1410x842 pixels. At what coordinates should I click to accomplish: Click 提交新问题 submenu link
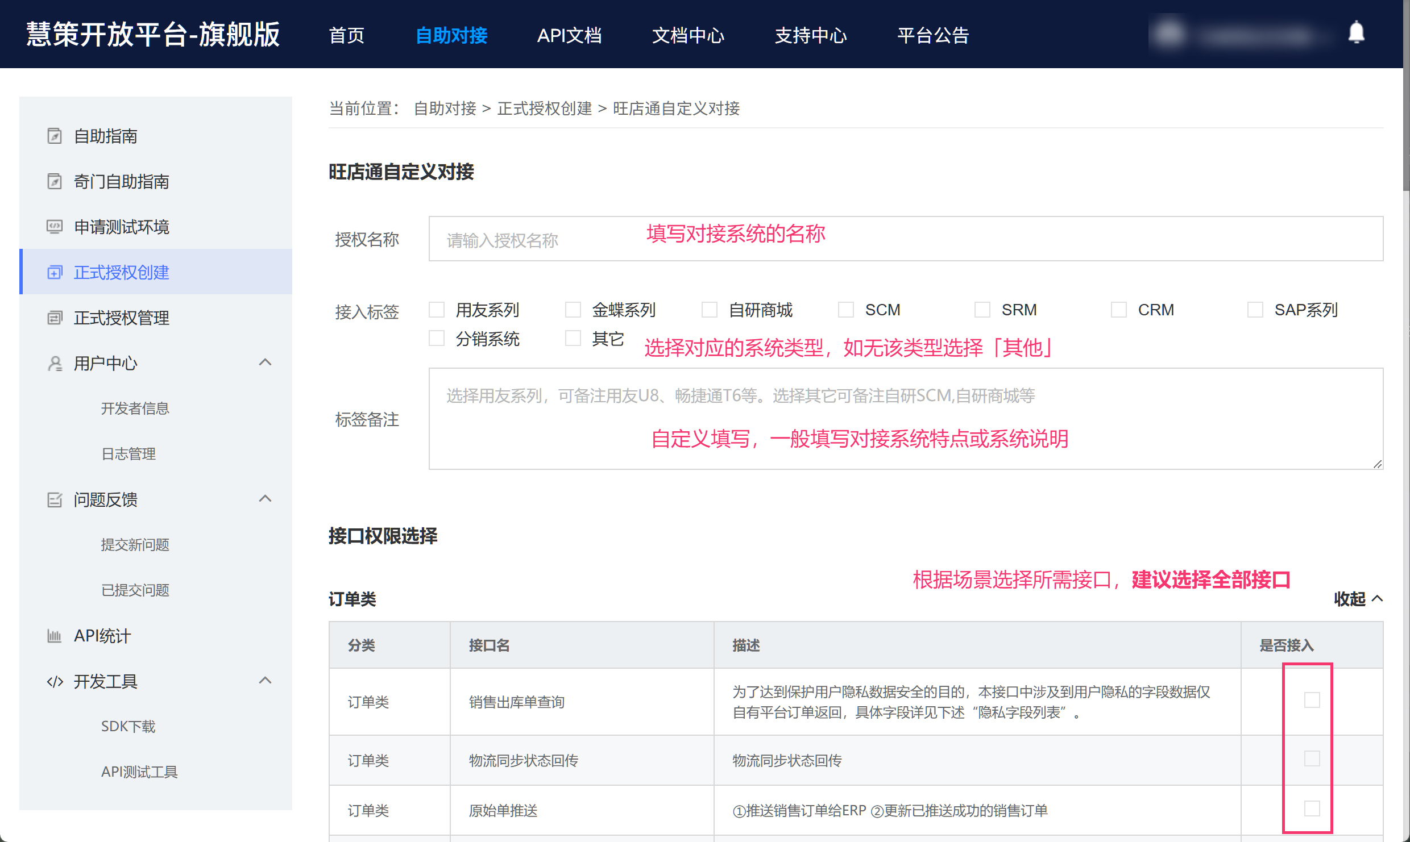point(135,545)
